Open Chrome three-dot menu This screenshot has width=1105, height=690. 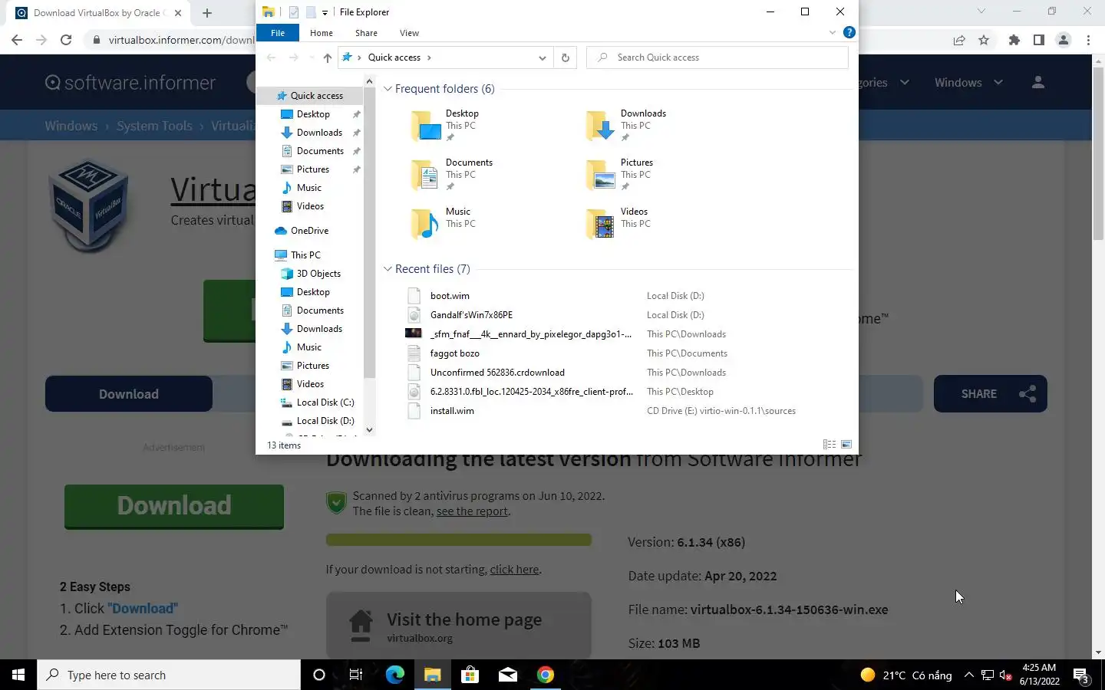tap(1088, 40)
